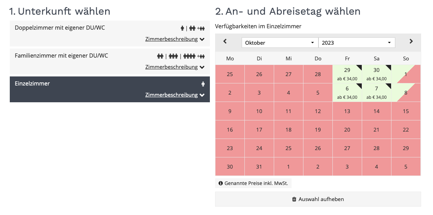Select the Einzelzimmer accommodation
Viewport: 433px width, 215px height.
32,84
